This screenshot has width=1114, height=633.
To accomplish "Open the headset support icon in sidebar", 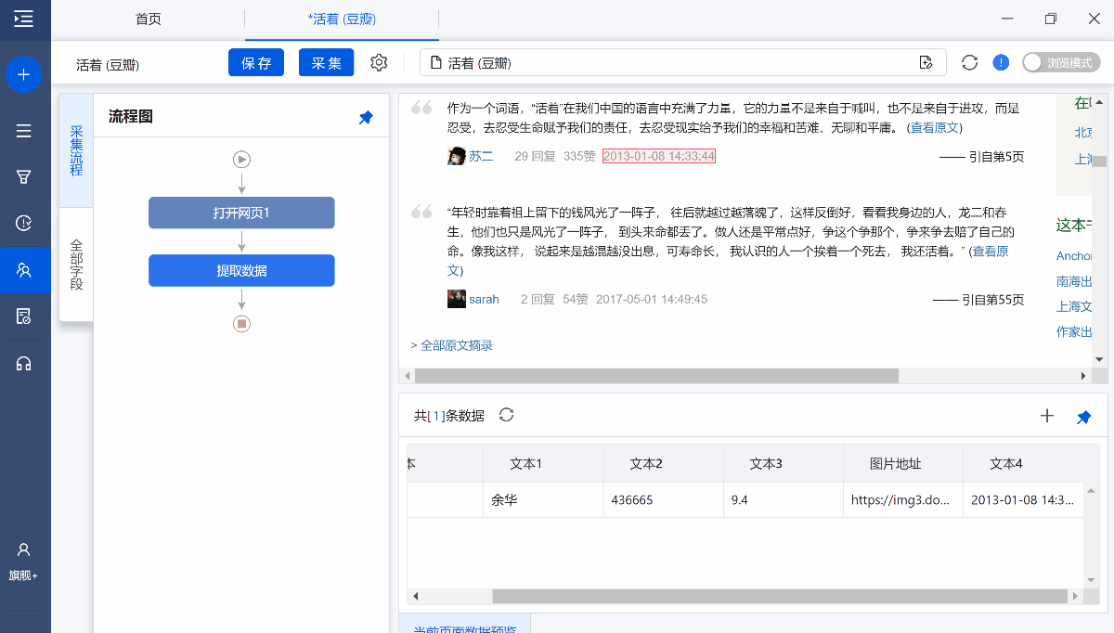I will (x=24, y=363).
